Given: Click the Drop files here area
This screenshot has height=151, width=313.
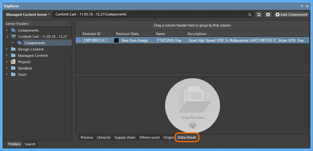Looking at the screenshot, I should [193, 106].
